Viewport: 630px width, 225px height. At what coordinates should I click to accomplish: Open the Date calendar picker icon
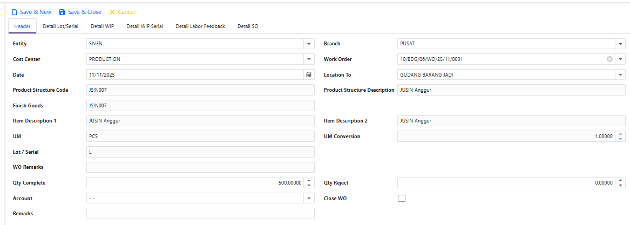309,74
